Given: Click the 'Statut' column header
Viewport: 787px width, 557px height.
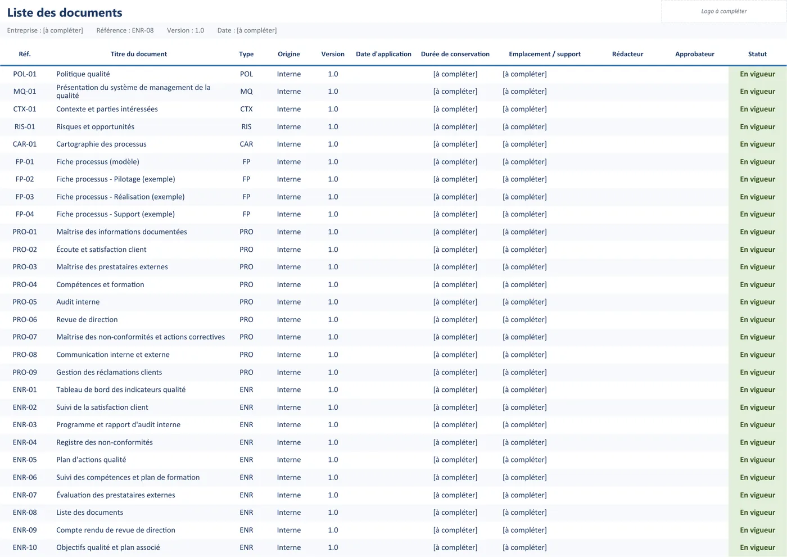Looking at the screenshot, I should (x=757, y=54).
